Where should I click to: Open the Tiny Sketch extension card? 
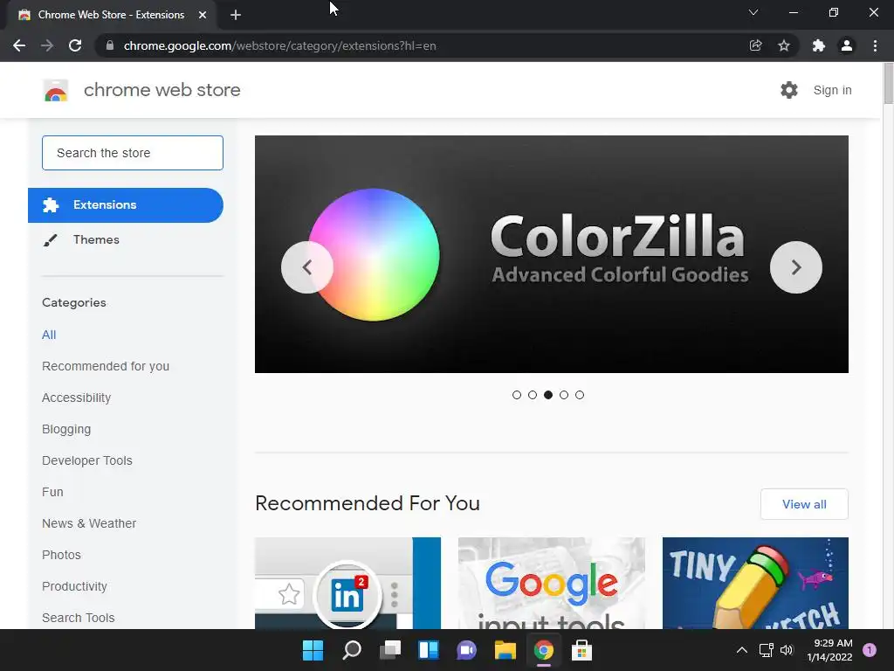pyautogui.click(x=755, y=583)
